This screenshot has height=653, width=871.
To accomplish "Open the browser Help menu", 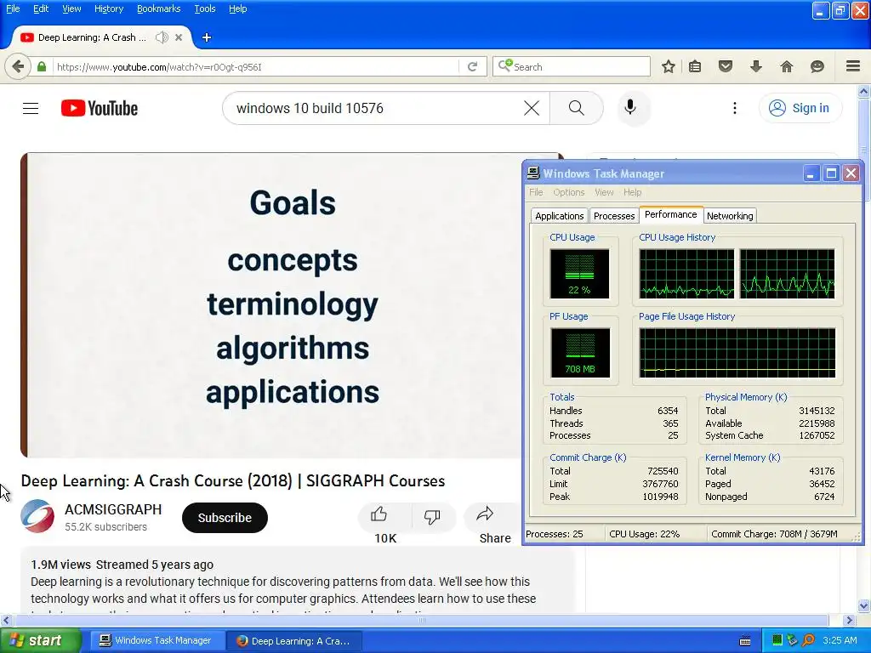I will coord(238,9).
